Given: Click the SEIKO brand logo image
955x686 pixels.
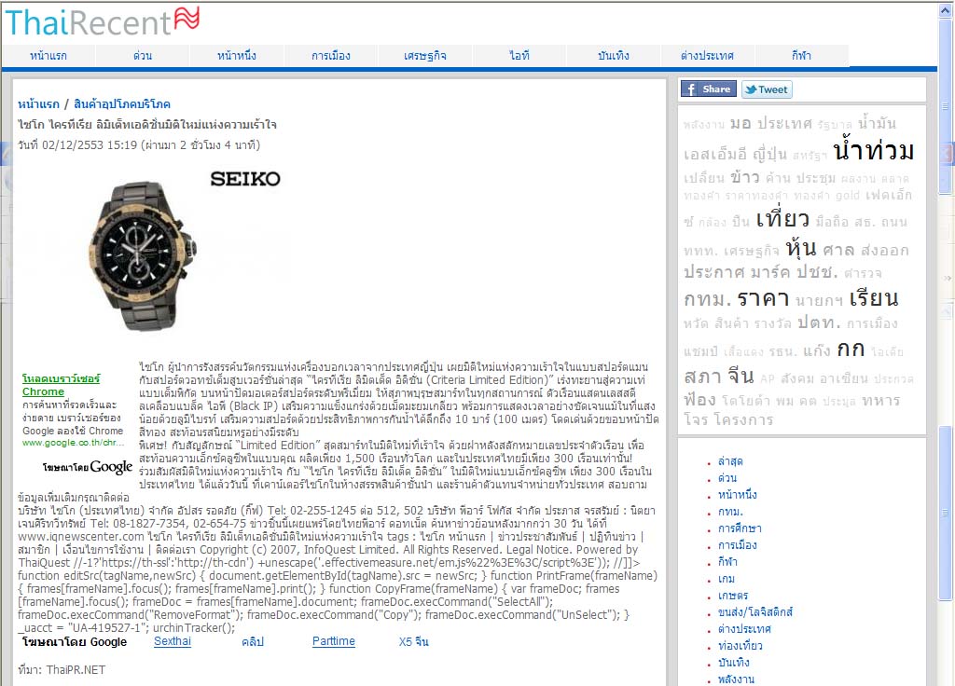Looking at the screenshot, I should tap(245, 179).
